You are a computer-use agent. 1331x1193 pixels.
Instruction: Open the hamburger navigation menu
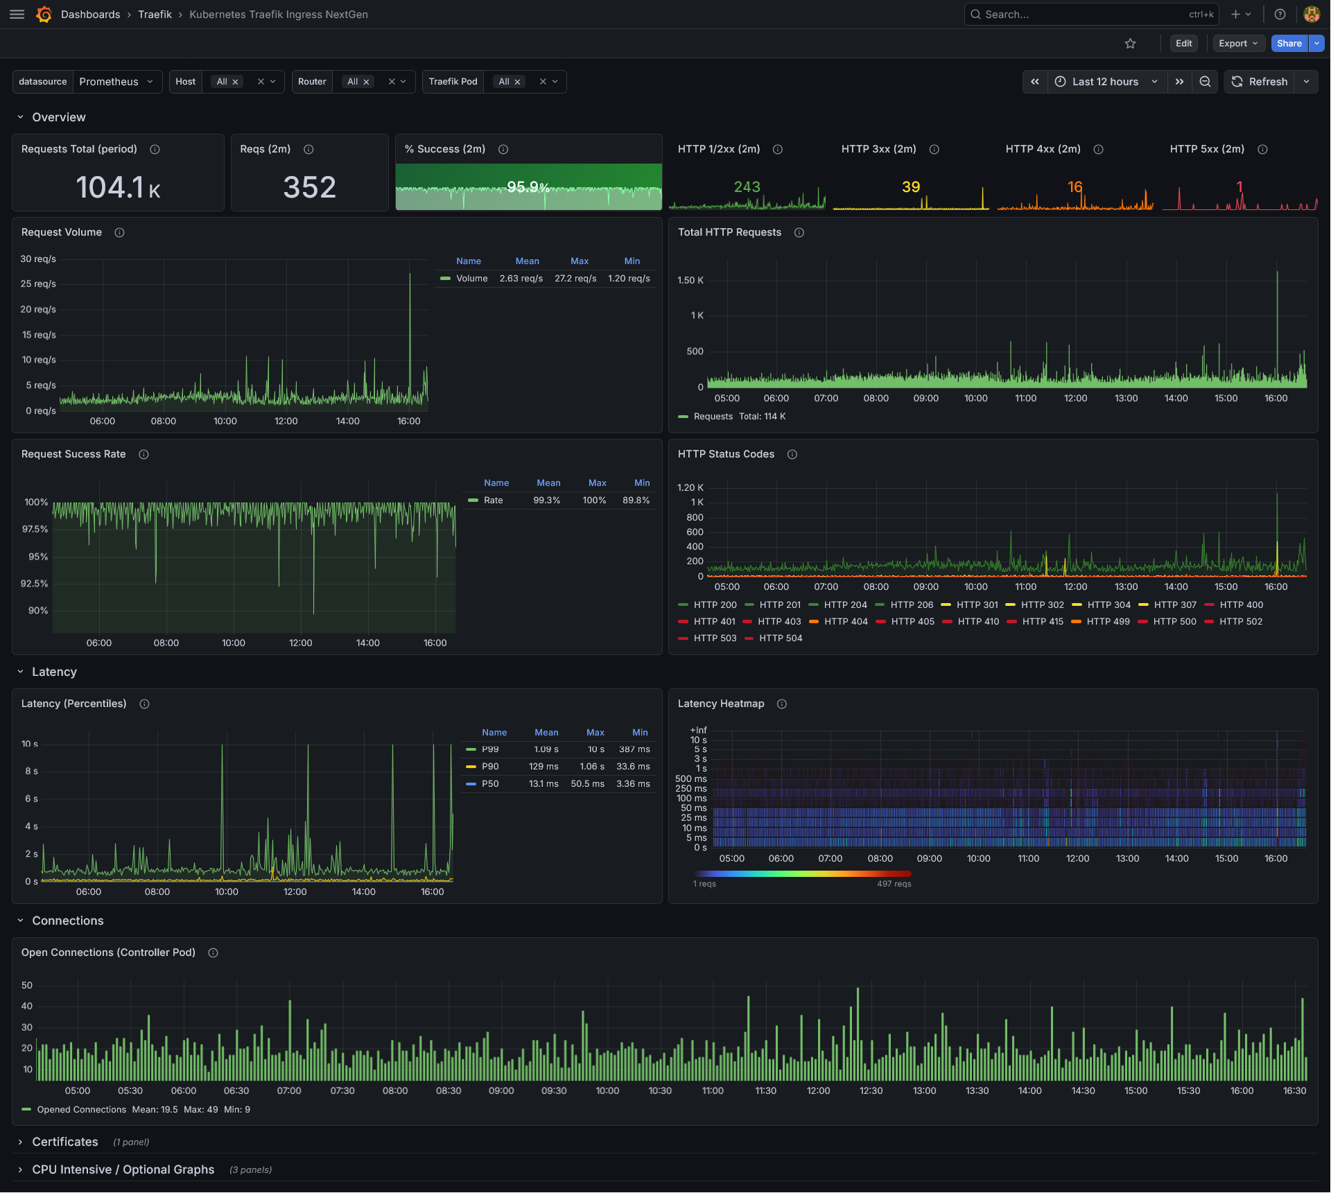coord(17,14)
